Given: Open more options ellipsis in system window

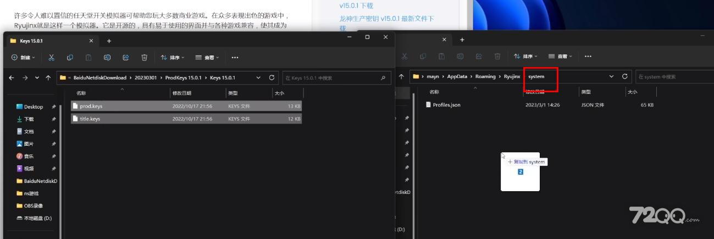Looking at the screenshot, I should point(588,56).
